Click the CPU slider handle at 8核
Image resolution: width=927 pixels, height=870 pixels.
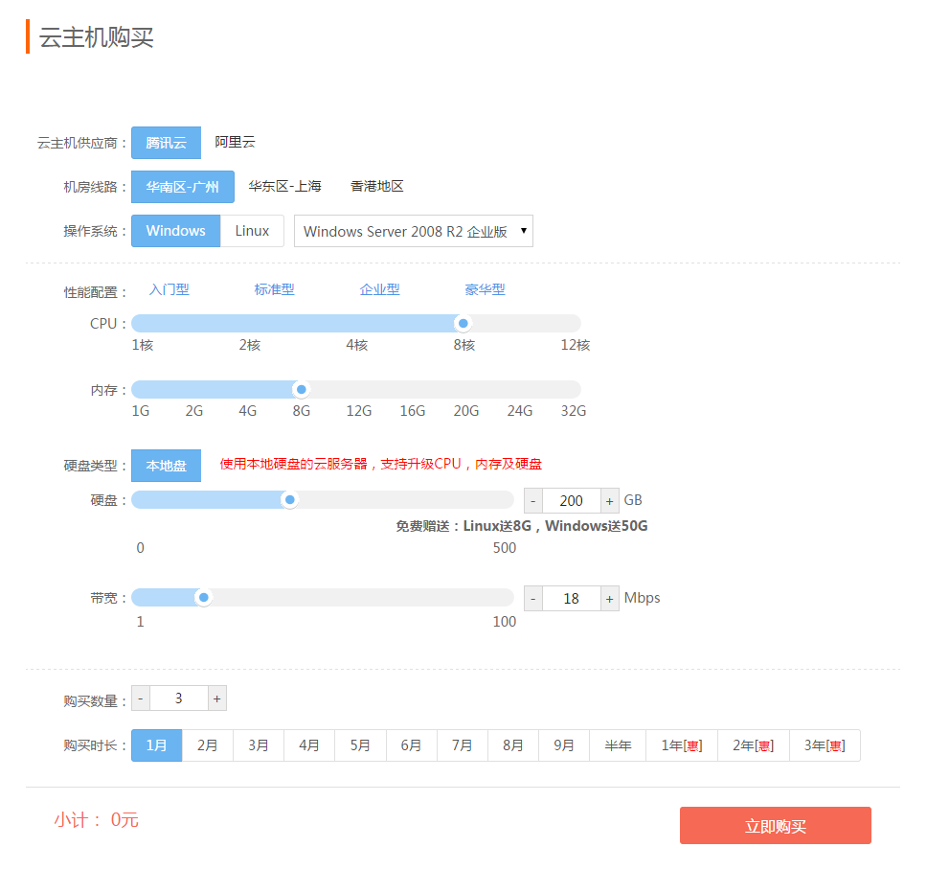463,324
